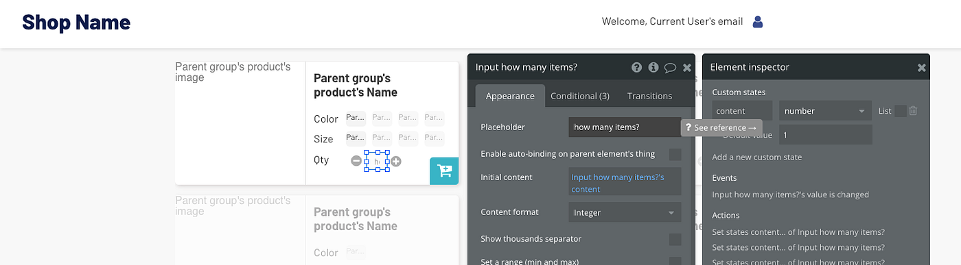Screen dimensions: 961x265
Task: Switch to the Transitions tab
Action: (x=649, y=96)
